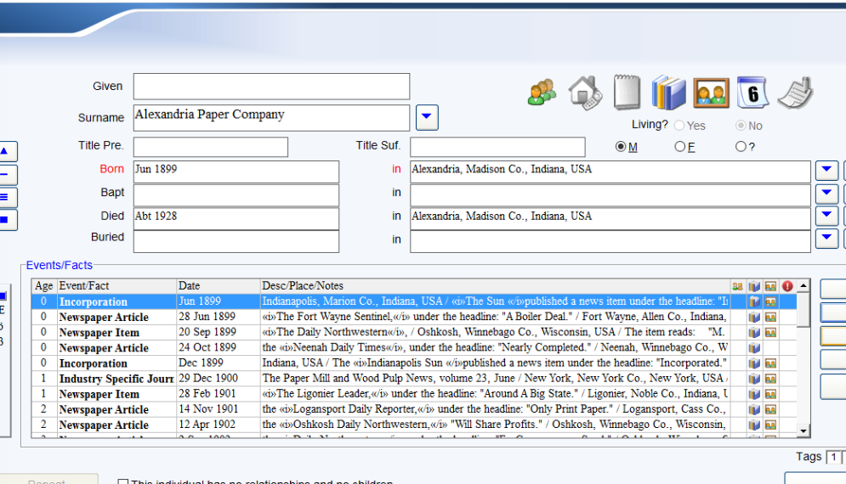Open media icon for 28 Jun 1899 article

[x=770, y=317]
